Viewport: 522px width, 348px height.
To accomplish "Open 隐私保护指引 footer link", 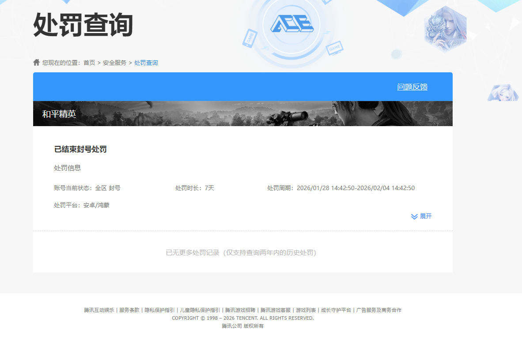I will pyautogui.click(x=159, y=310).
